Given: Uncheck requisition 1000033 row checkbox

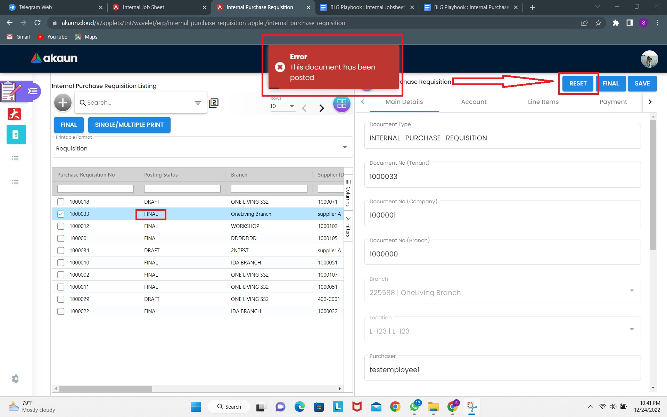Looking at the screenshot, I should click(61, 214).
